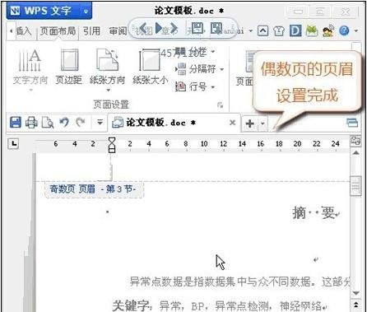This screenshot has height=312, width=367.
Task: Click the 纸张方向 orientation icon
Action: click(x=108, y=60)
